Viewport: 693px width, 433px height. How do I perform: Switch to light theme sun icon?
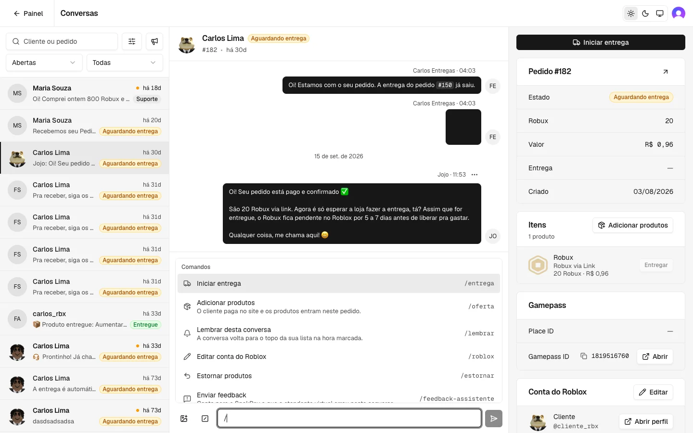631,13
